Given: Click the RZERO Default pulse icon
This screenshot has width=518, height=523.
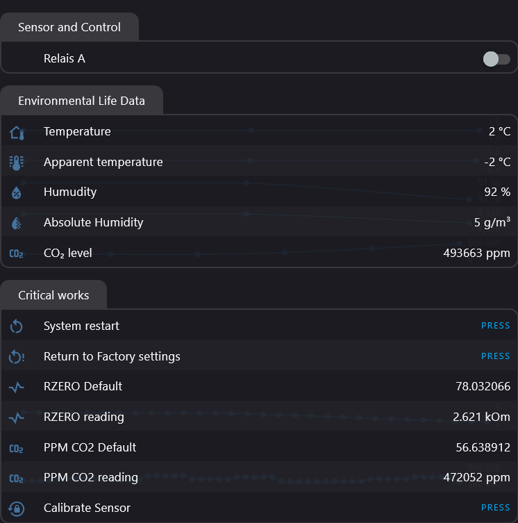Looking at the screenshot, I should [x=17, y=387].
